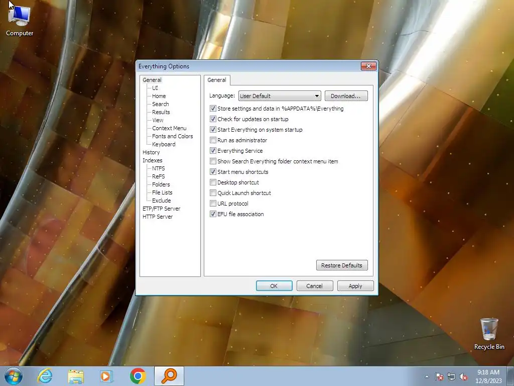
Task: Select Context Menu in the options tree
Action: (x=169, y=128)
